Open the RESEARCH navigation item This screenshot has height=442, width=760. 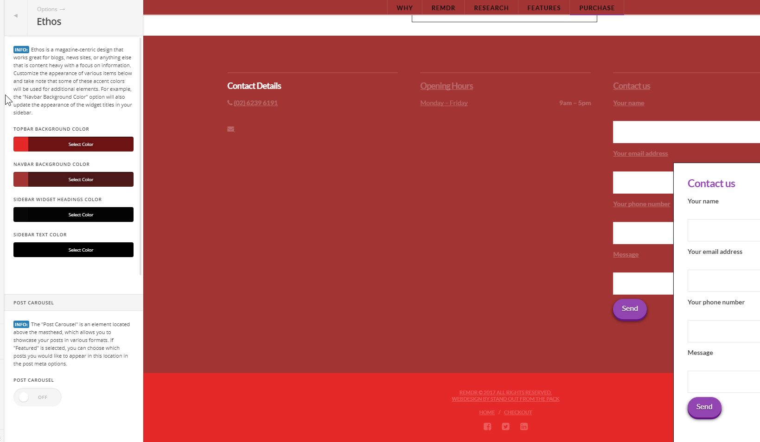click(x=491, y=8)
